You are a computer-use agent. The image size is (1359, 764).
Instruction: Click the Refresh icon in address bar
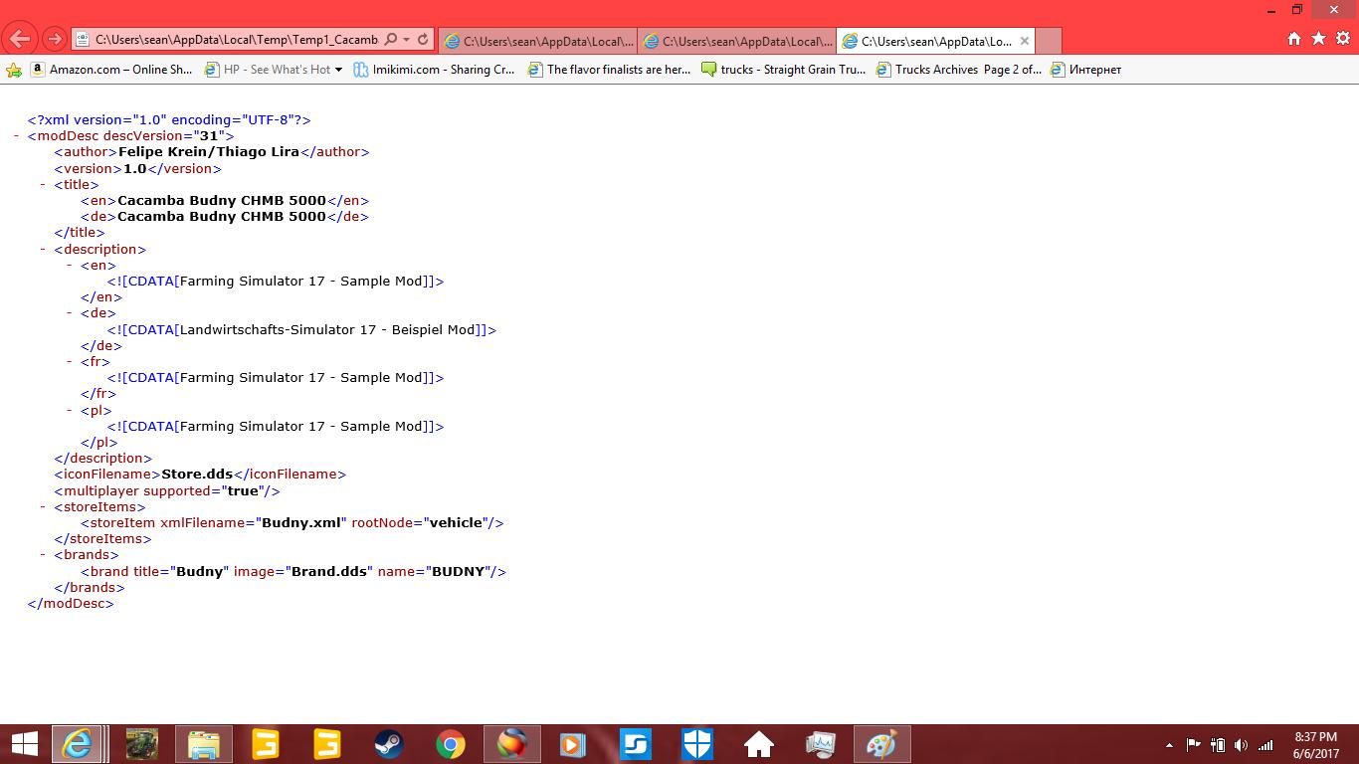(423, 40)
